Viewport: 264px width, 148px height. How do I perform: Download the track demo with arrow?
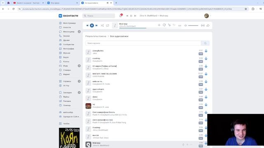click(x=206, y=97)
